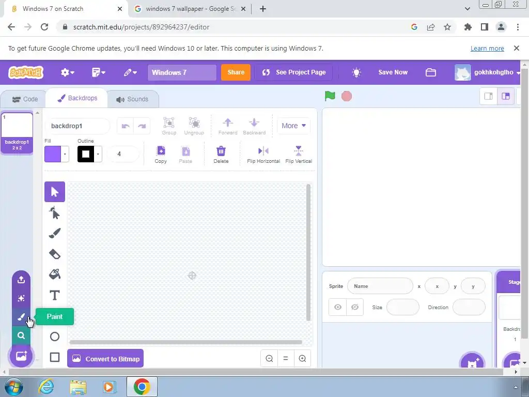The height and width of the screenshot is (397, 529).
Task: Send selection Backward
Action: (x=254, y=126)
